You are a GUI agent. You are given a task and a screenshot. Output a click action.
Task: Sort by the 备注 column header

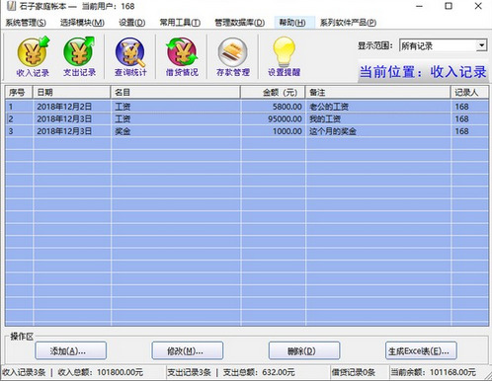(378, 93)
